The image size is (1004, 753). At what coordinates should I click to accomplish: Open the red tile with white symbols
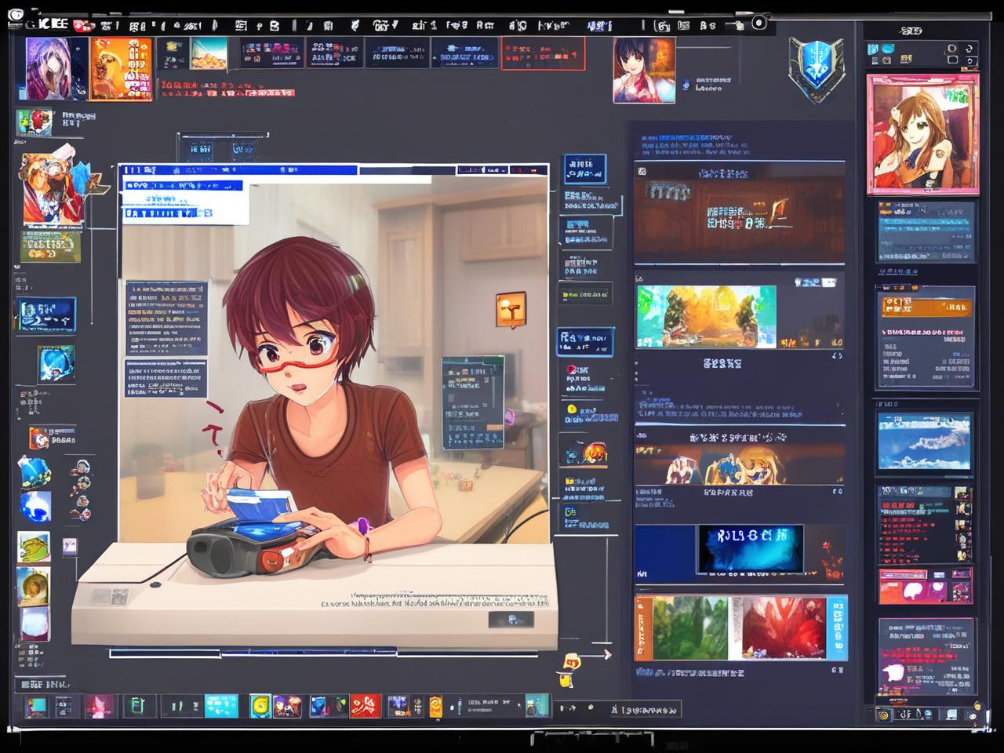(x=366, y=706)
